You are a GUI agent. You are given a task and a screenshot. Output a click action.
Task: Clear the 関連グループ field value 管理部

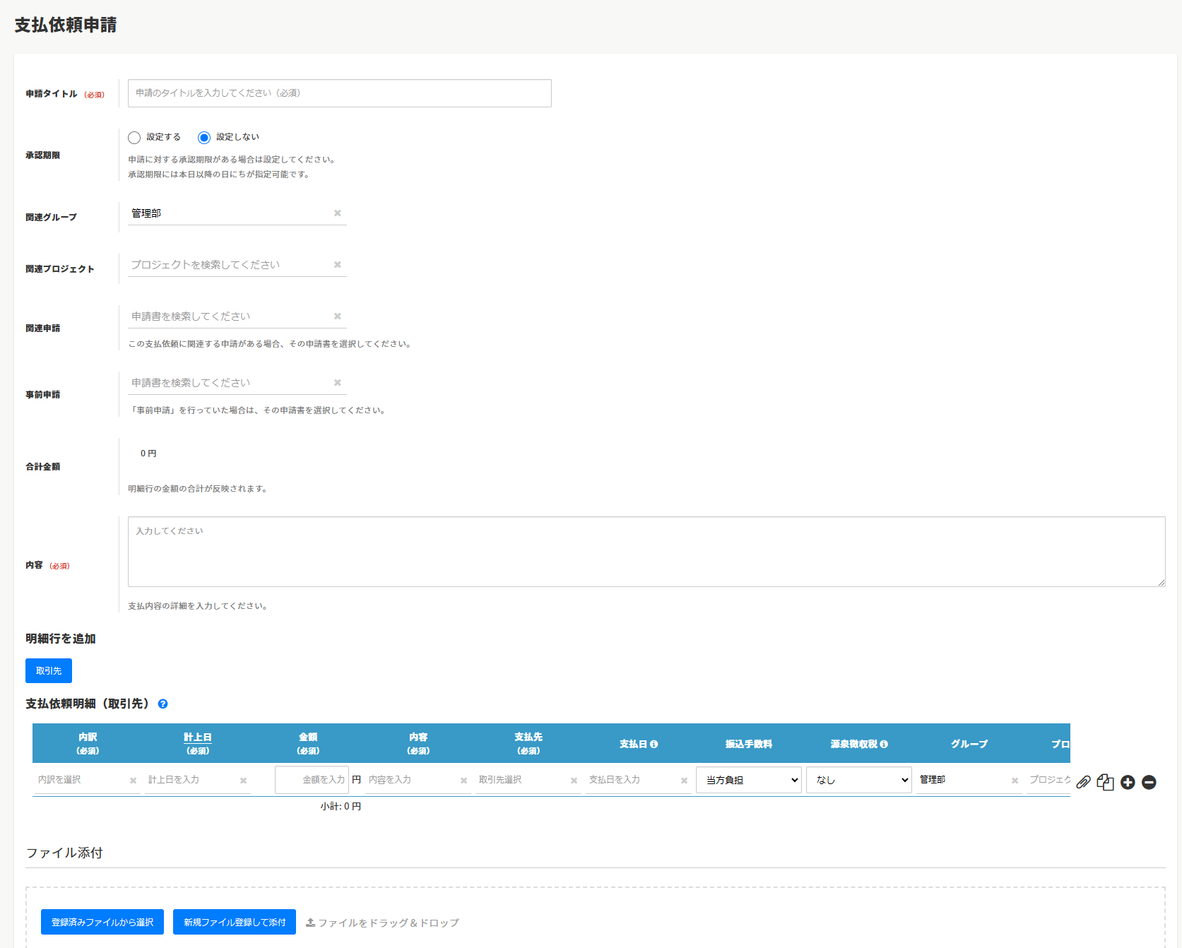337,213
